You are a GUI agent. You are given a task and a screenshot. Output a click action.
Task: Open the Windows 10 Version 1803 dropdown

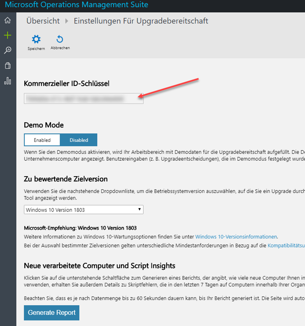coord(84,210)
